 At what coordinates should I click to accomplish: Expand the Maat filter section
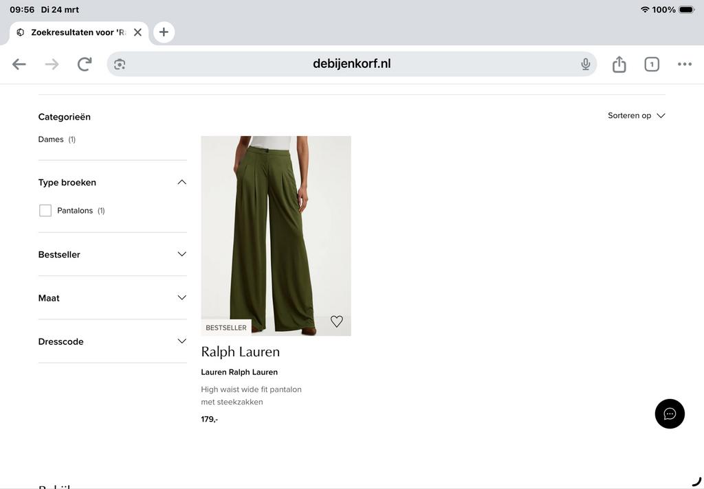[x=181, y=297]
